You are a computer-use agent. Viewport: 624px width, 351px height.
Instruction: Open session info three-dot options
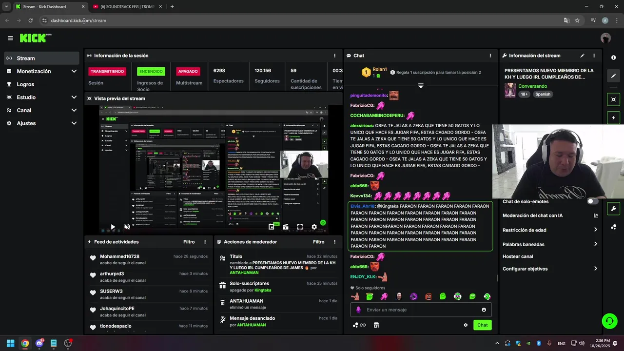pyautogui.click(x=334, y=56)
